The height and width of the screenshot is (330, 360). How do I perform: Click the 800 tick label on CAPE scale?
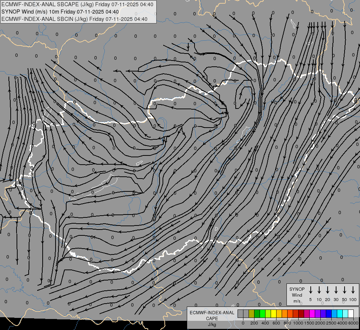point(287,323)
